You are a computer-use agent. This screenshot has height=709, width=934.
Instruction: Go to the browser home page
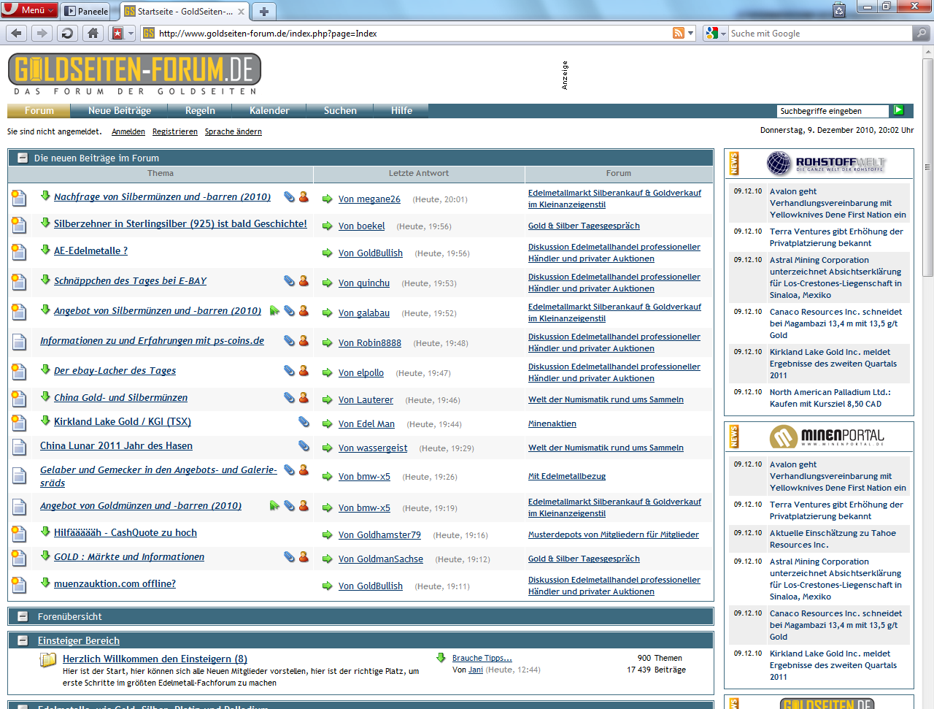[x=93, y=33]
